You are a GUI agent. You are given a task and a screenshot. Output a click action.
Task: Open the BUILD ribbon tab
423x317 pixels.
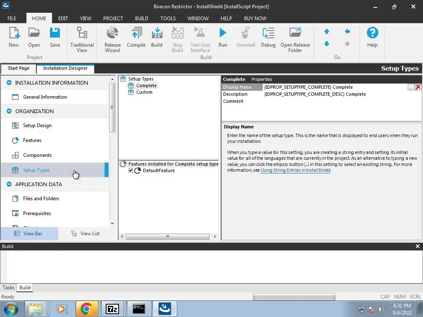tap(142, 18)
